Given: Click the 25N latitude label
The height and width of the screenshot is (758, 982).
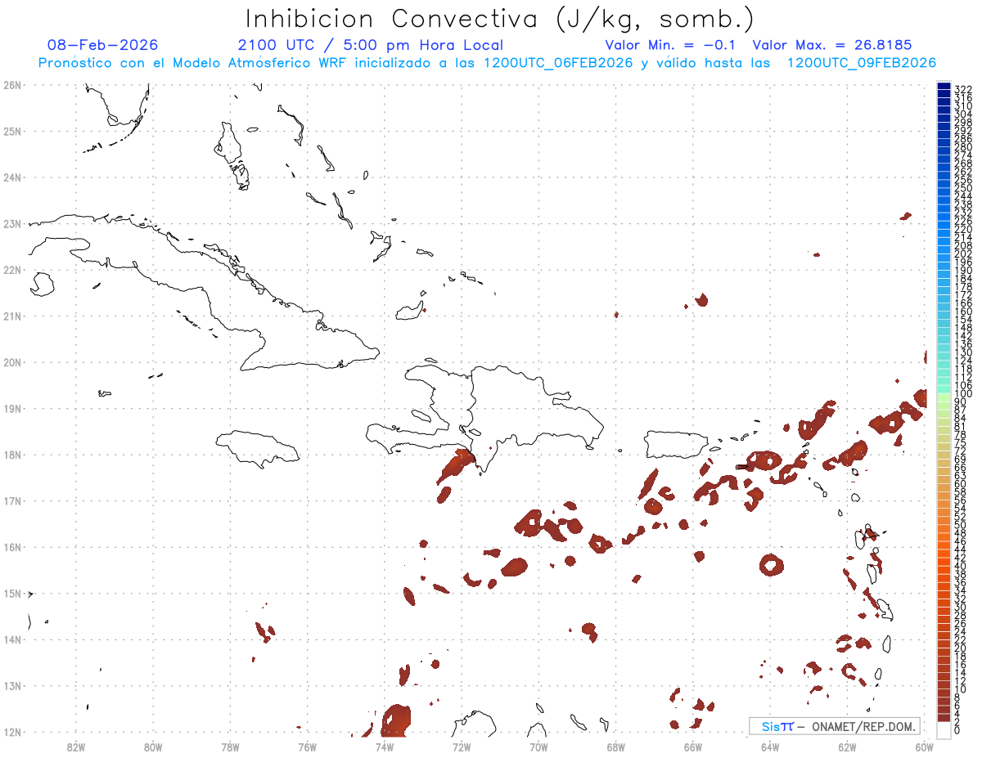Looking at the screenshot, I should (x=11, y=131).
